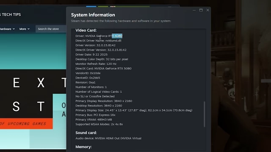Expand the More menu in Steam store
The height and width of the screenshot is (152, 271).
[x=25, y=29]
